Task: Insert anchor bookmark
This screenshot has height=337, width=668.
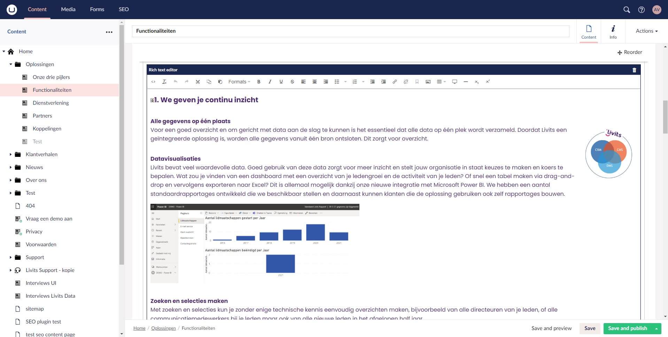Action: pos(417,82)
